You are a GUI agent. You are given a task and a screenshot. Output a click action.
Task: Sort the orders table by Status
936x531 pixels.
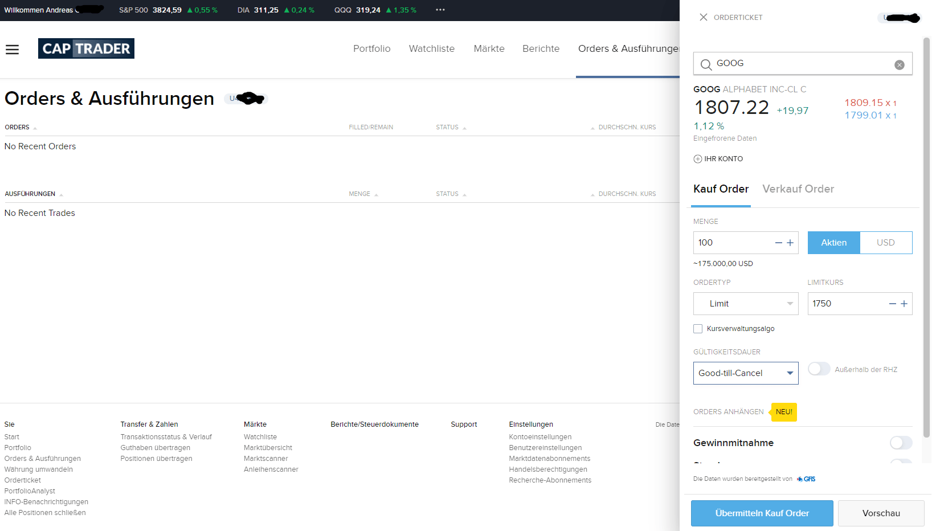451,127
